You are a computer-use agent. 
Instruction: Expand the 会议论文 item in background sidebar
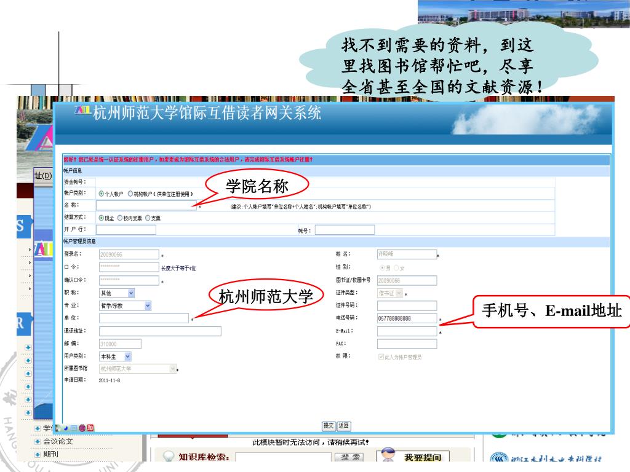[x=38, y=441]
